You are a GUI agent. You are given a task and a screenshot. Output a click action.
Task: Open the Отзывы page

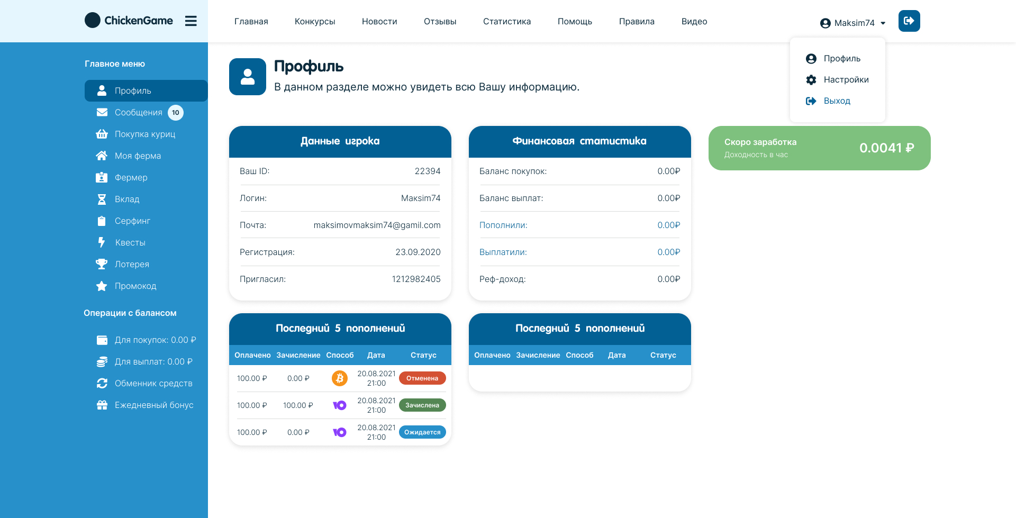coord(440,22)
